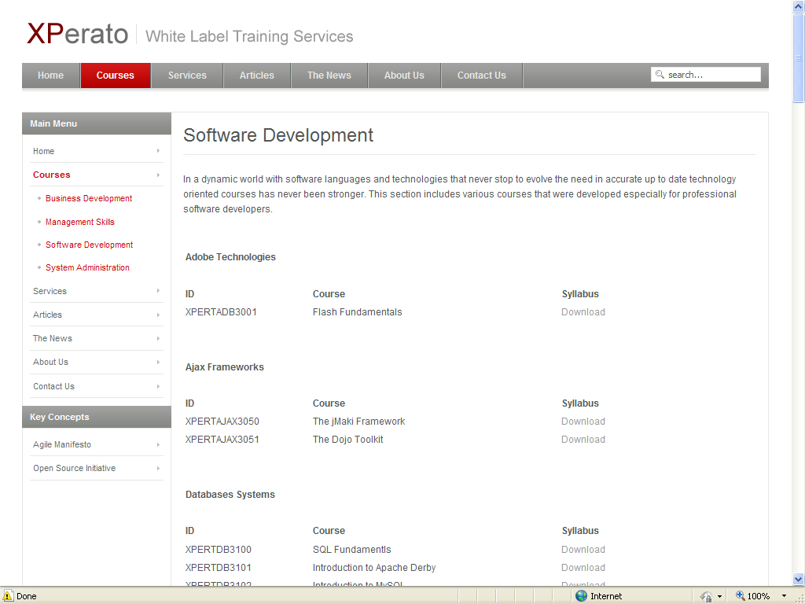This screenshot has width=805, height=604.
Task: Expand The News sidebar arrow
Action: tap(158, 338)
